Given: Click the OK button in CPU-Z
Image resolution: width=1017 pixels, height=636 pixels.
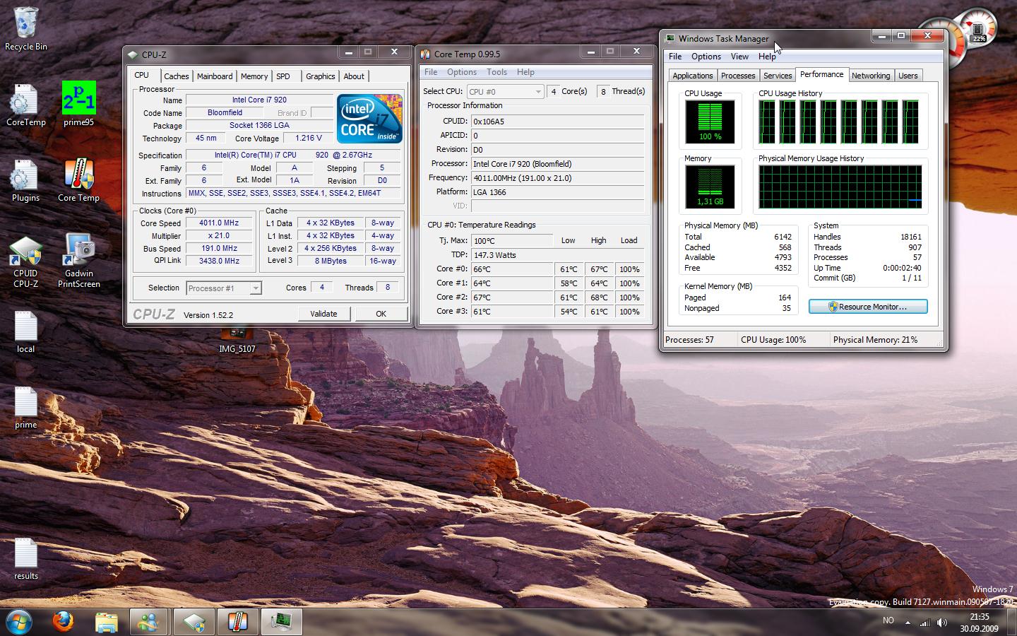Looking at the screenshot, I should 381,314.
